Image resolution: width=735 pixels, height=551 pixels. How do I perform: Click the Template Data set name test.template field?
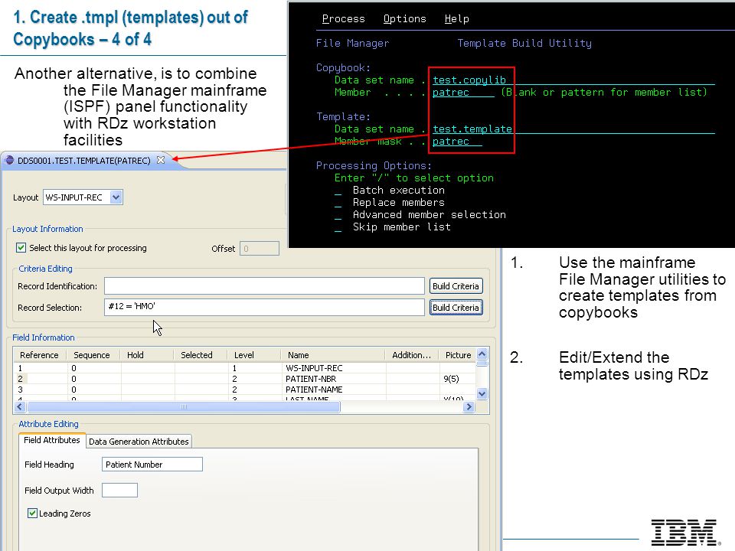(573, 129)
